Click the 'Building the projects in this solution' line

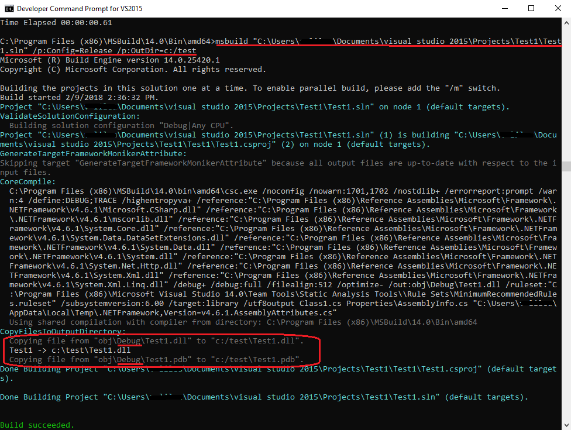tap(250, 88)
